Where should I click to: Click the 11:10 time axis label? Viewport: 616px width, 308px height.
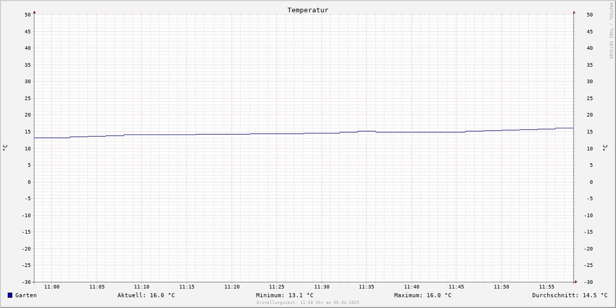pos(142,287)
